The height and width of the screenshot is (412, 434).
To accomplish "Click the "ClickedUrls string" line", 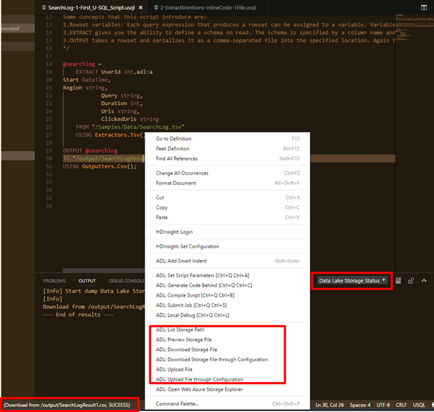I will (130, 119).
